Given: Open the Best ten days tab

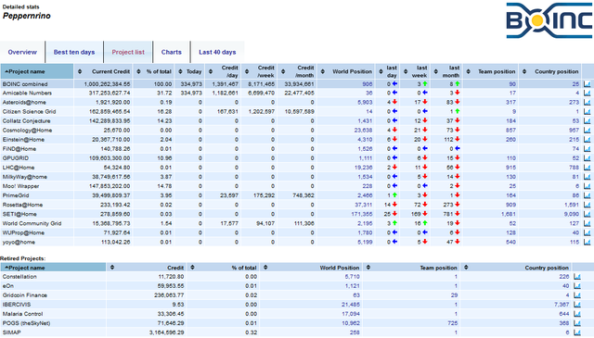Looking at the screenshot, I should (x=74, y=52).
